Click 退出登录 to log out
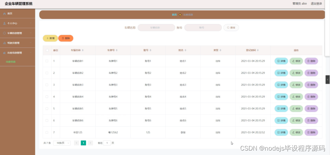 (x=316, y=4)
